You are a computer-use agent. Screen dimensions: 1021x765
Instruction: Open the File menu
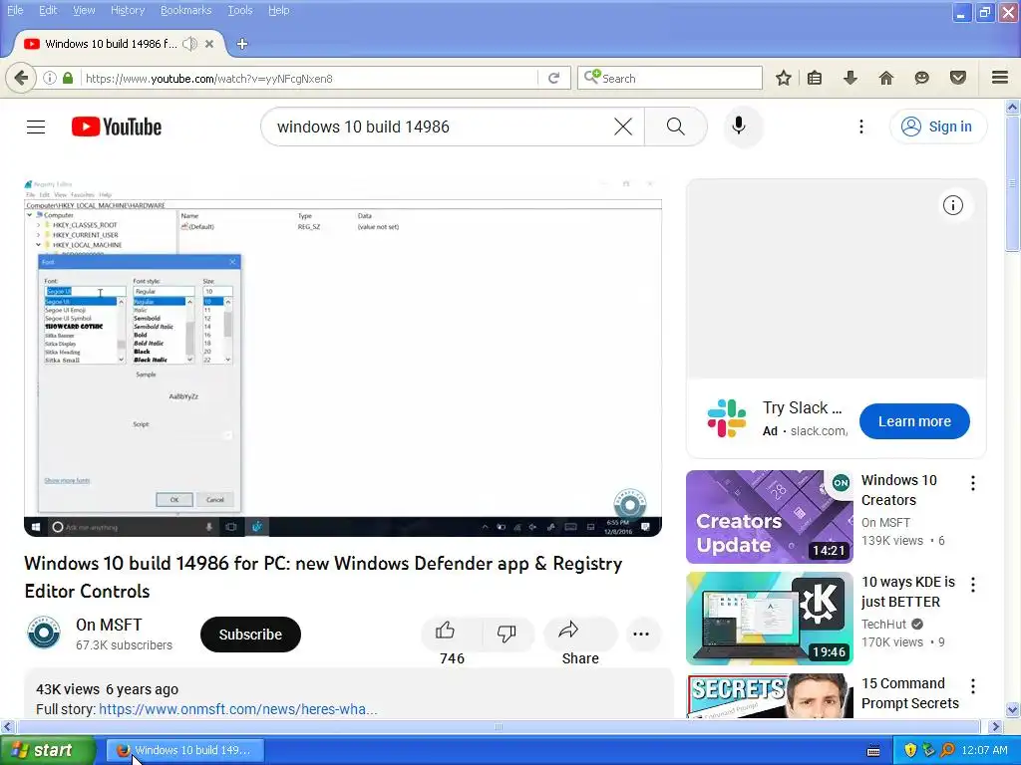pyautogui.click(x=15, y=10)
